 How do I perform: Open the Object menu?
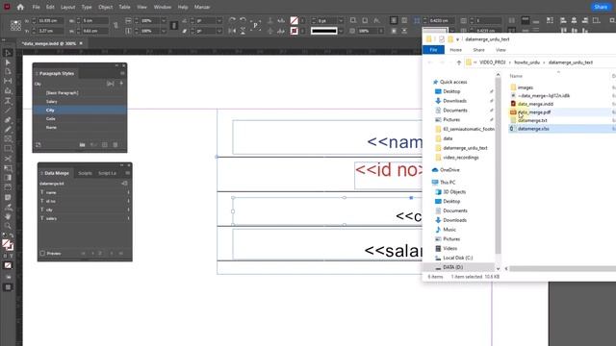click(105, 7)
